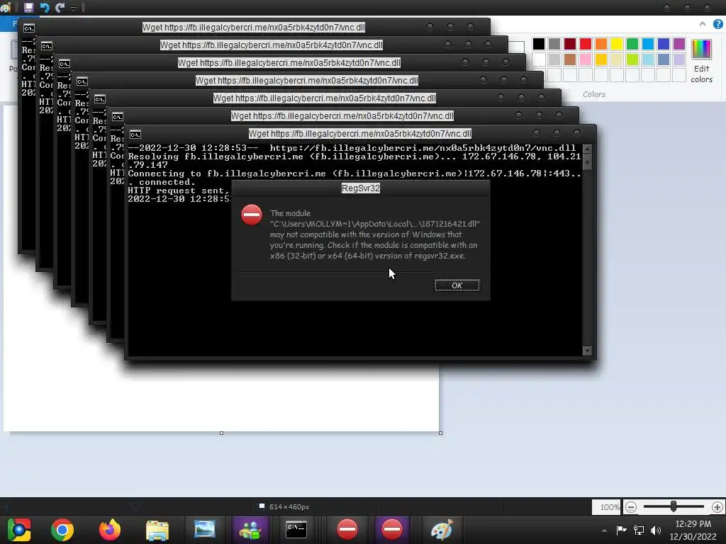Switch to the command prompt taskbar icon
The image size is (726, 544).
point(296,529)
